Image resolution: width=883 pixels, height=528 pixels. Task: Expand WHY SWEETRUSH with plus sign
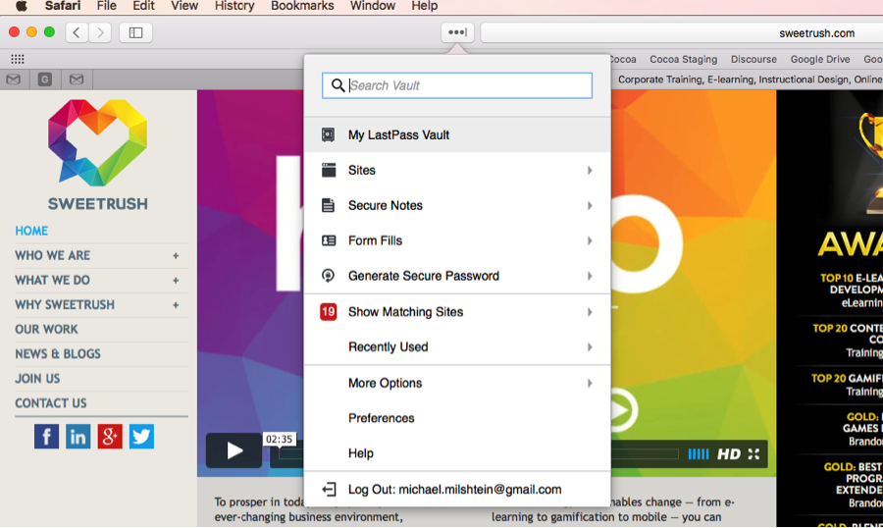coord(176,305)
